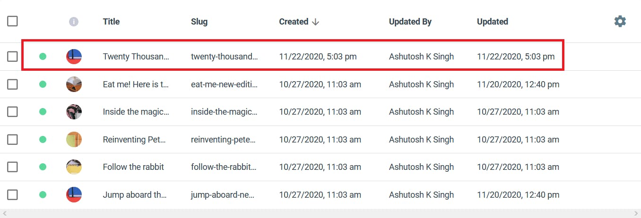Click the info icon in header row
This screenshot has height=218, width=641.
(74, 22)
